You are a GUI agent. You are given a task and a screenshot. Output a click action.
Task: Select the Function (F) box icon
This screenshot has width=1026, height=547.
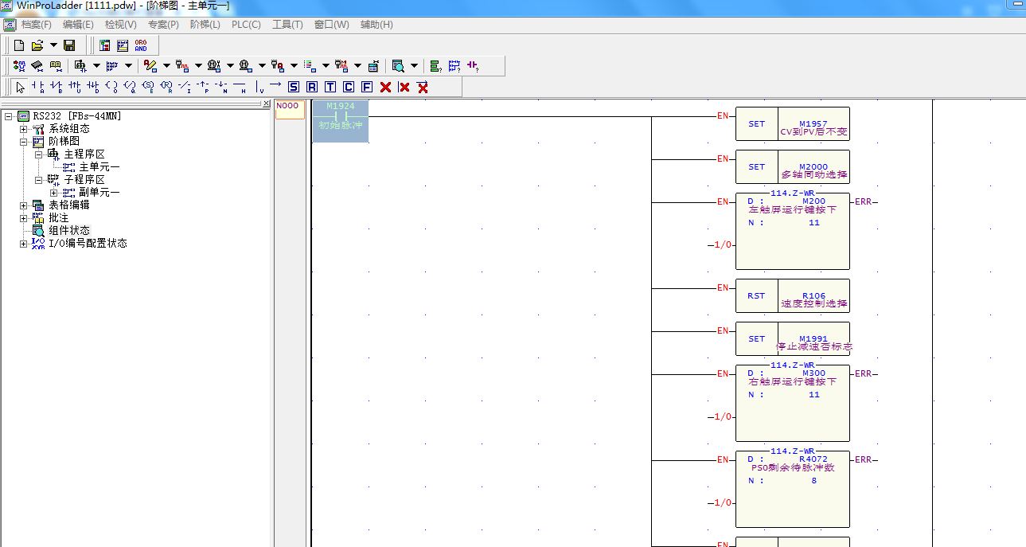pyautogui.click(x=367, y=87)
